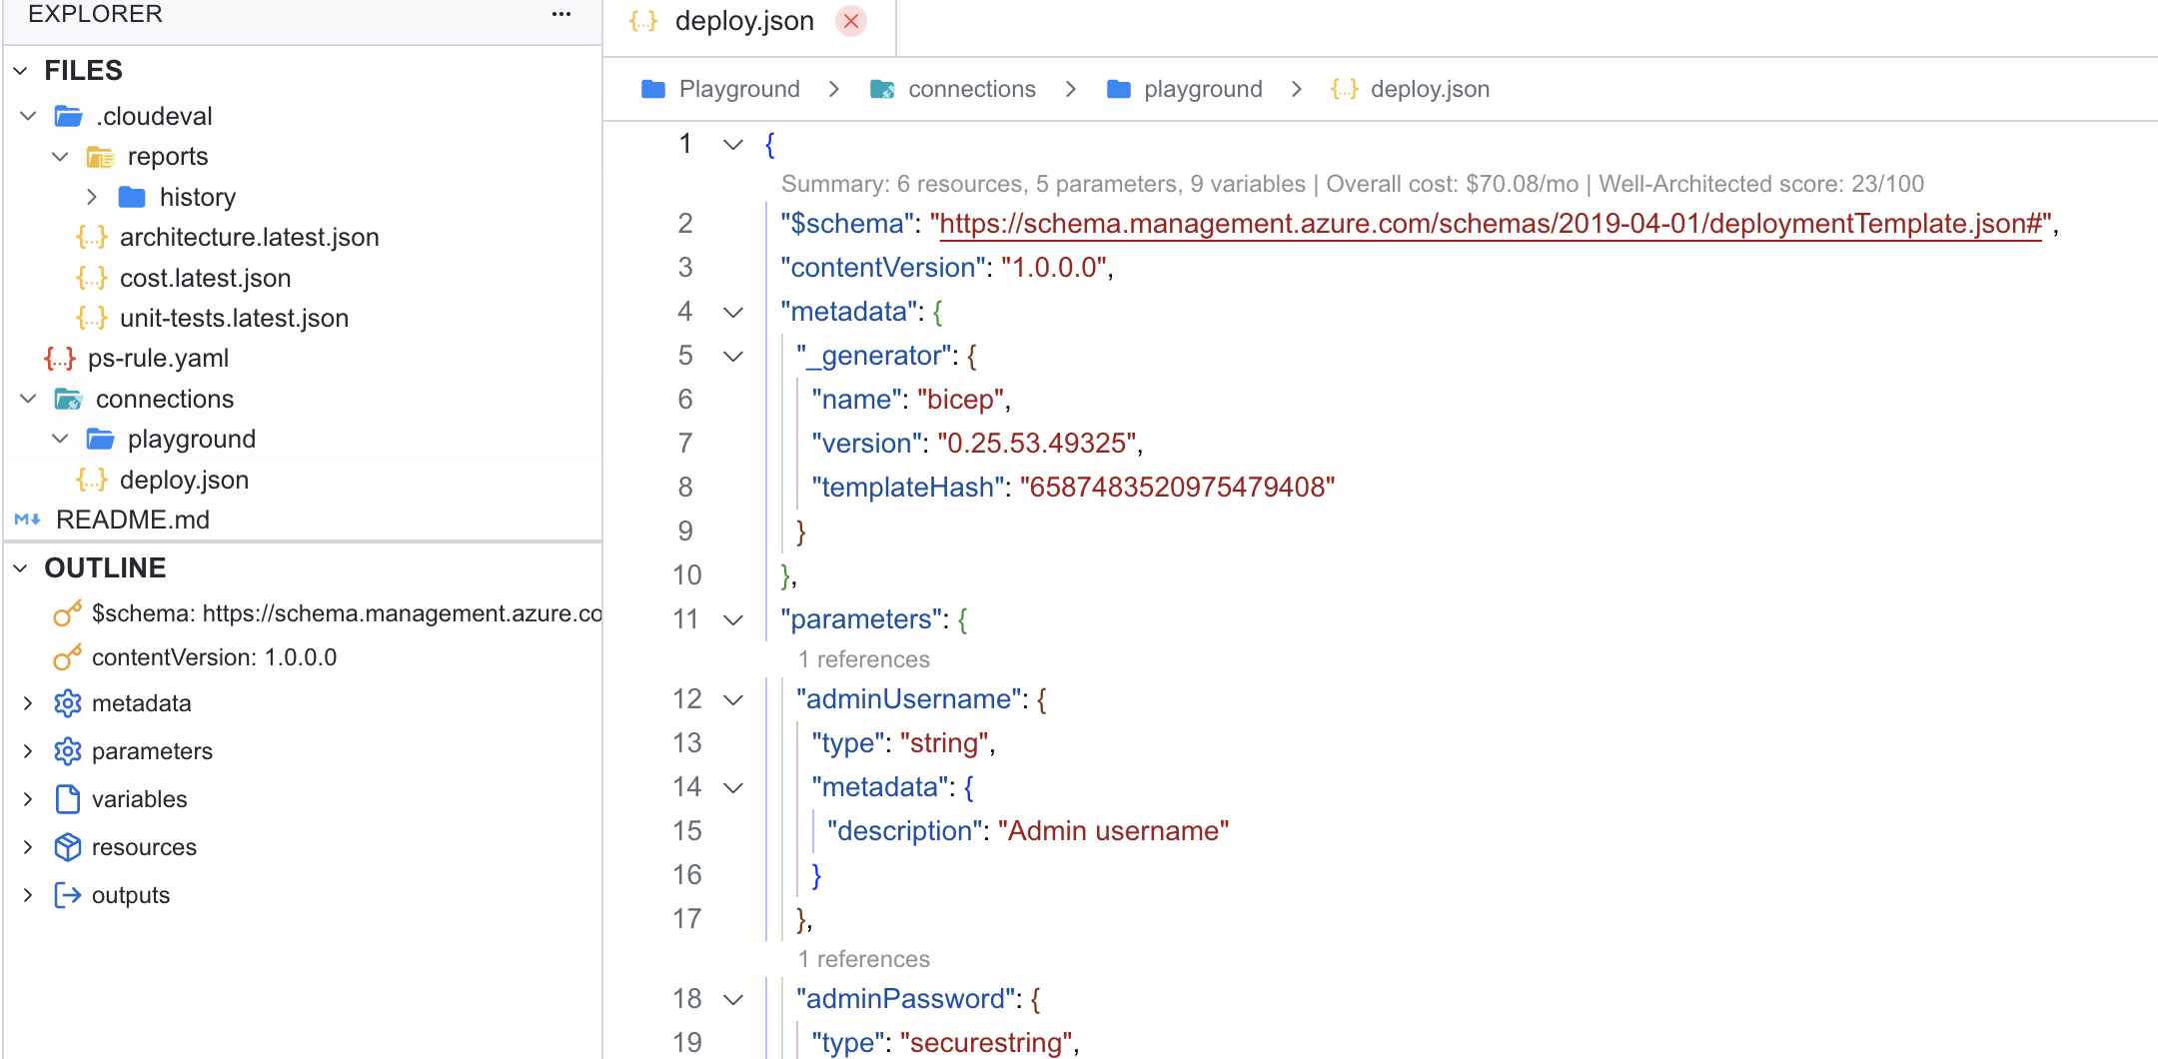Click the gear icon beside metadata outline
The width and height of the screenshot is (2158, 1059).
67,703
